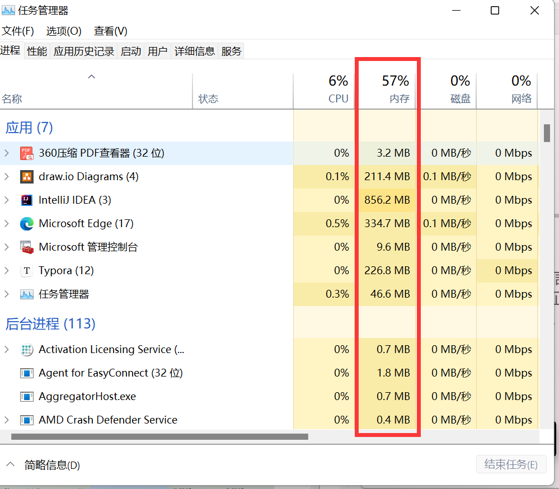Maximize the Task Manager window
Screen dimensions: 559x489
pyautogui.click(x=495, y=10)
